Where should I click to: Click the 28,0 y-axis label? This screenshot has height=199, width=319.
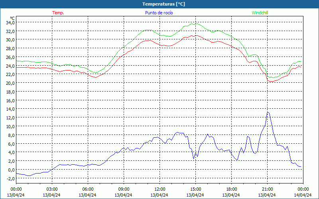[10, 49]
